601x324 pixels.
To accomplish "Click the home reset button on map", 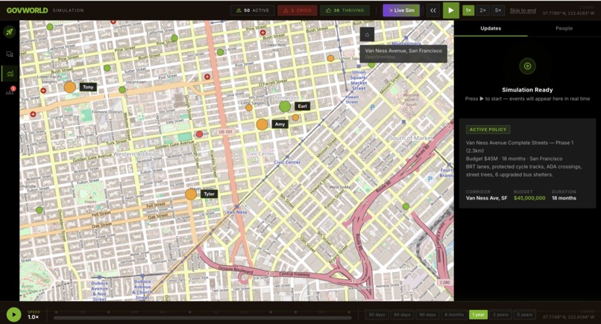I will click(x=367, y=35).
